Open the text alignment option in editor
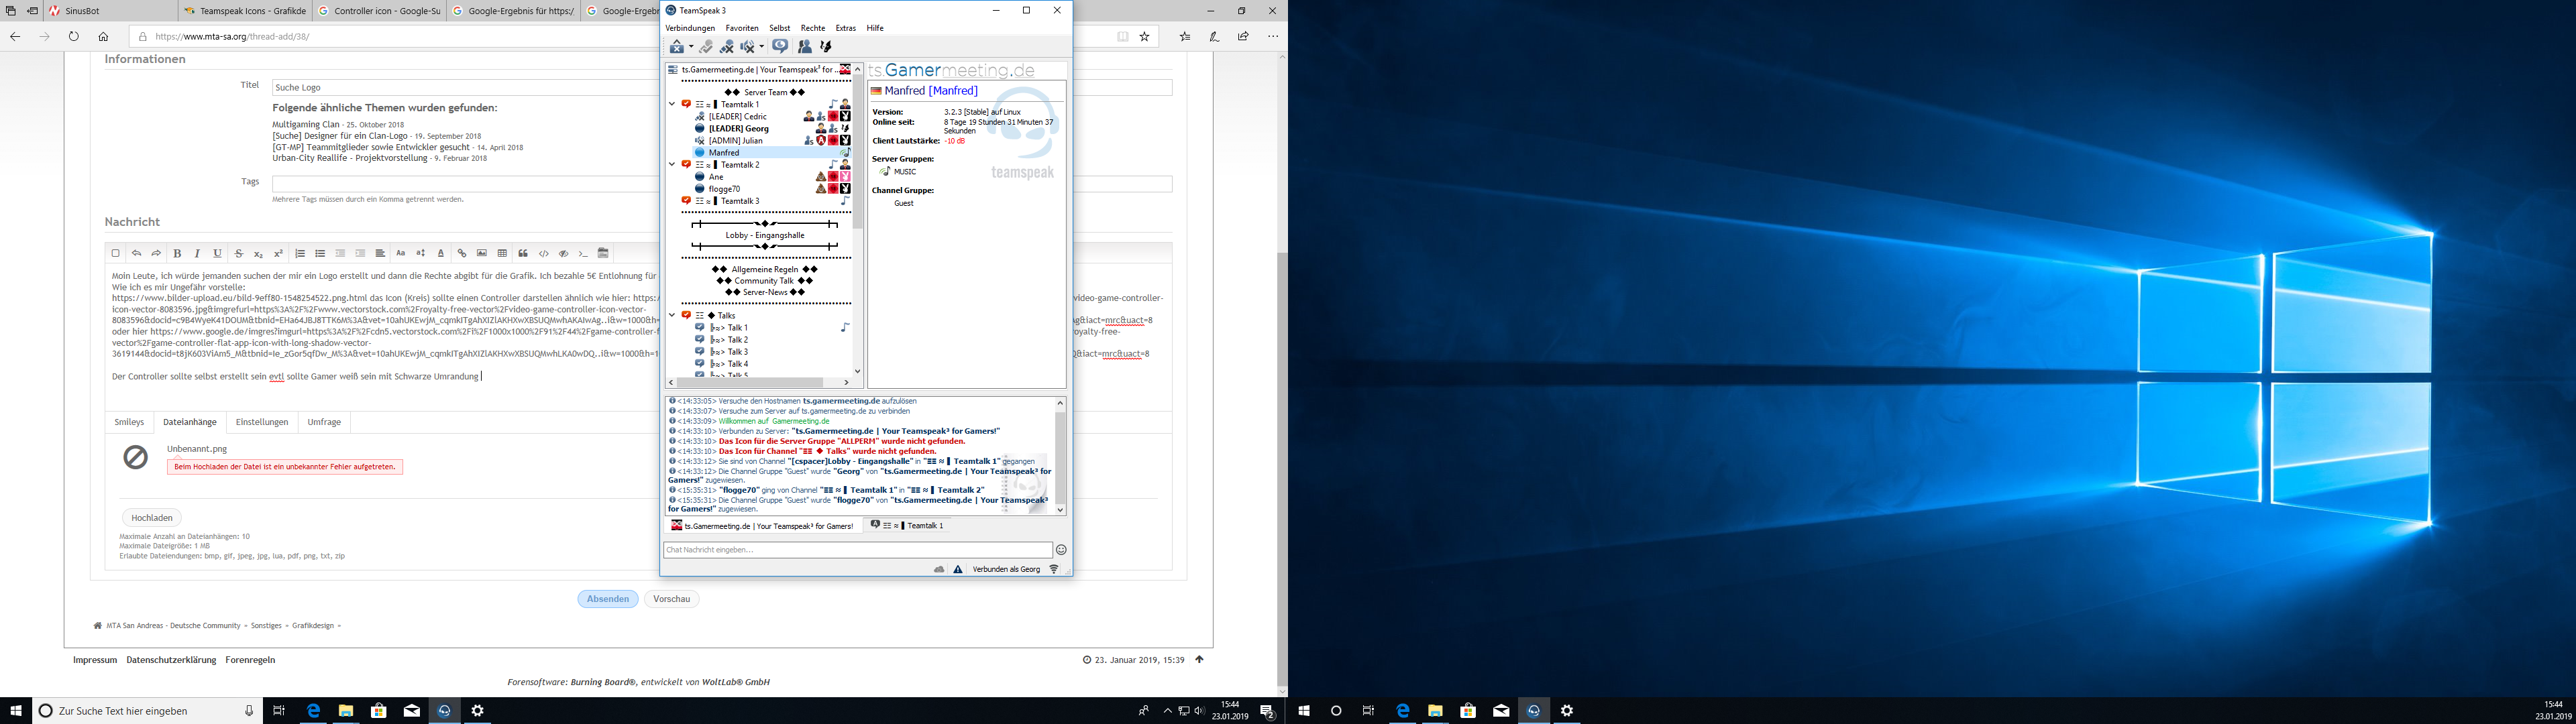This screenshot has height=724, width=2576. point(380,254)
